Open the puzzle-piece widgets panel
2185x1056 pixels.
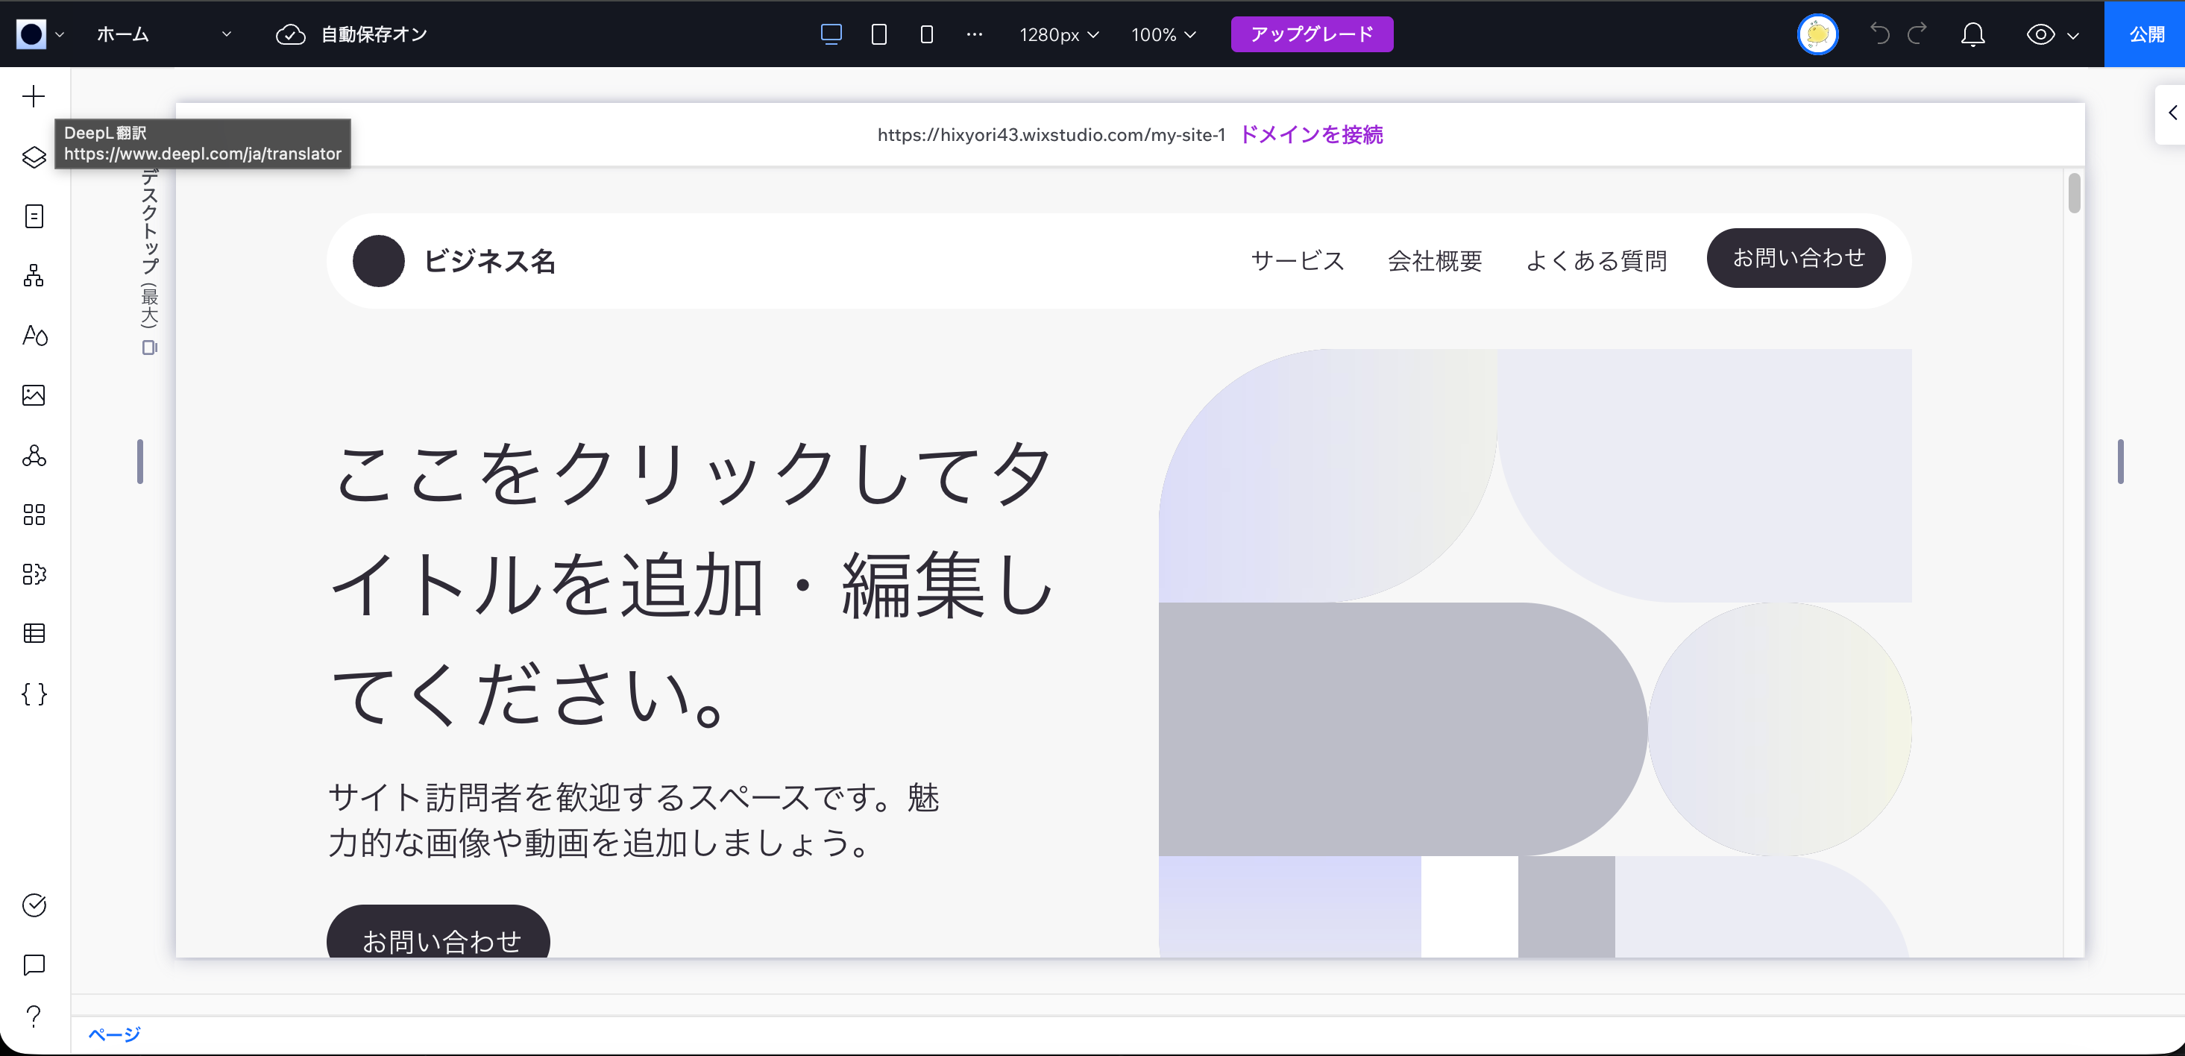(34, 574)
